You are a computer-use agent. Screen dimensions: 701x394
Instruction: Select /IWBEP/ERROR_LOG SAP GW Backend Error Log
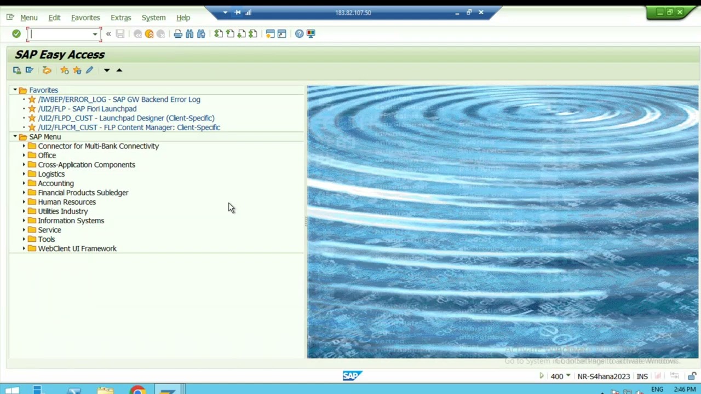click(x=119, y=100)
